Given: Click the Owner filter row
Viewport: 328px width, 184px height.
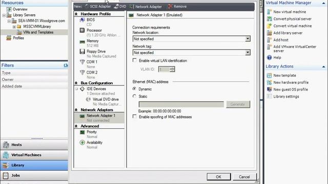Looking at the screenshot, I should pyautogui.click(x=34, y=80).
